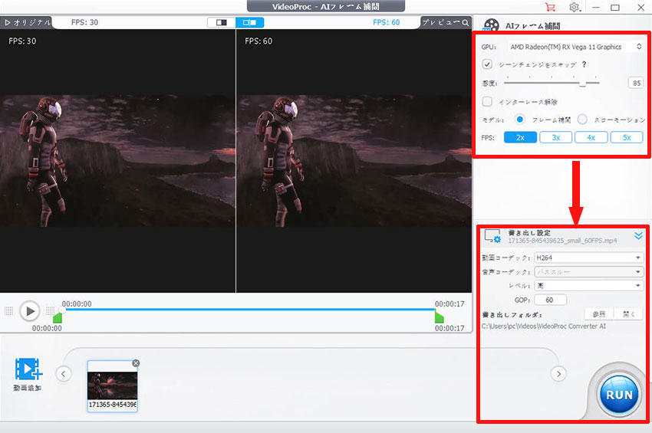The image size is (652, 433).
Task: Click the original video preview pane
Action: pyautogui.click(x=117, y=161)
